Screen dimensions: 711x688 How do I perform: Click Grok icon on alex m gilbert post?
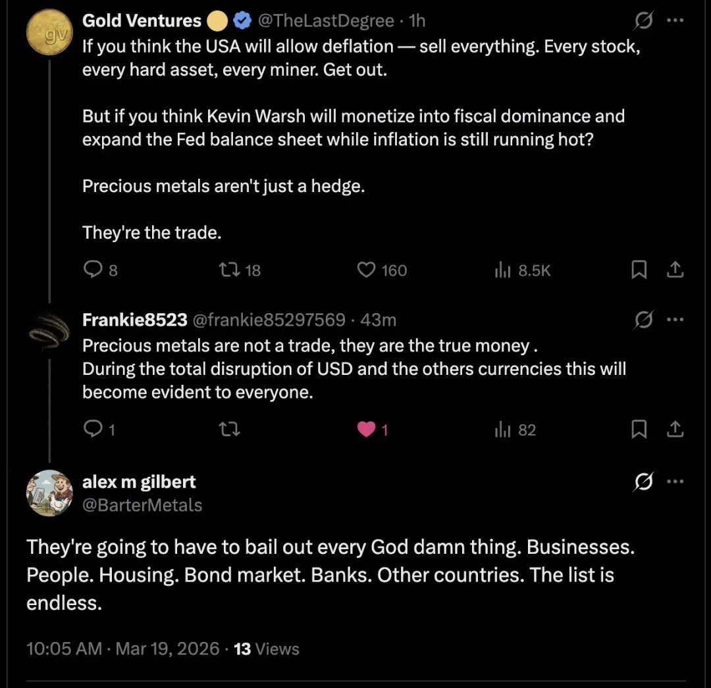643,483
